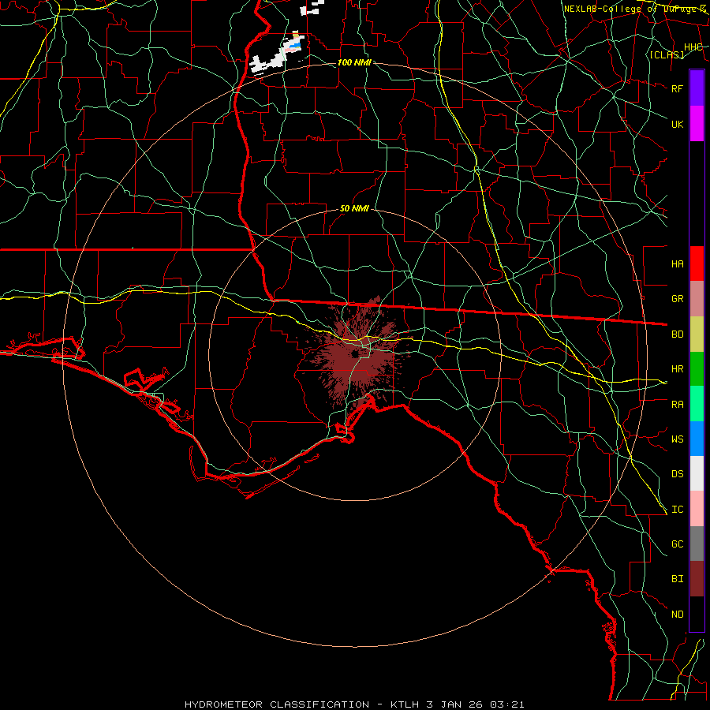Screen dimensions: 710x710
Task: Click the [CLAS] label above legend
Action: (667, 54)
